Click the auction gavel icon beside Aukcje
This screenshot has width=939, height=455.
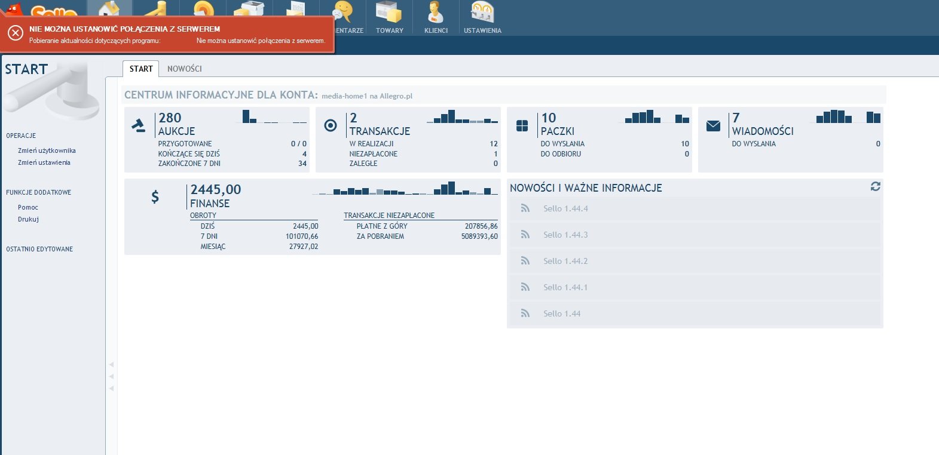coord(139,125)
